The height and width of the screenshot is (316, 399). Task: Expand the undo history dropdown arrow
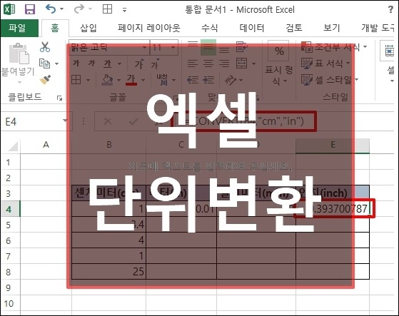62,9
